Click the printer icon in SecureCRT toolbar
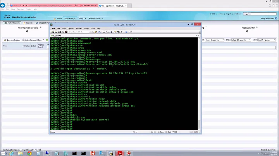Screen dimensions: 279x156 point(110,32)
